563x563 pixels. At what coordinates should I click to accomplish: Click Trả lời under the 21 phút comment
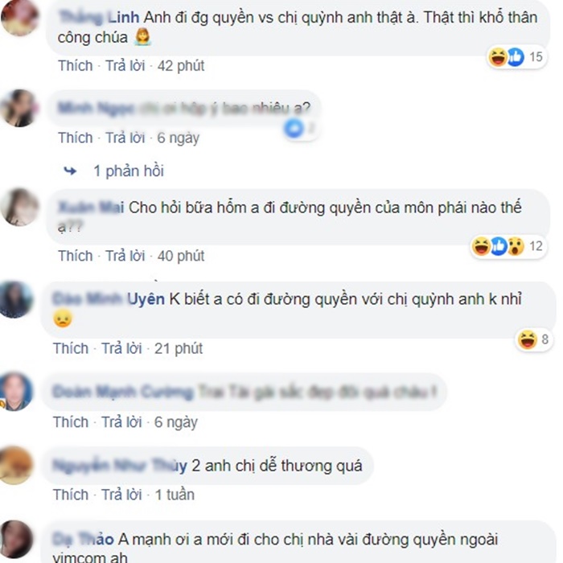point(121,348)
